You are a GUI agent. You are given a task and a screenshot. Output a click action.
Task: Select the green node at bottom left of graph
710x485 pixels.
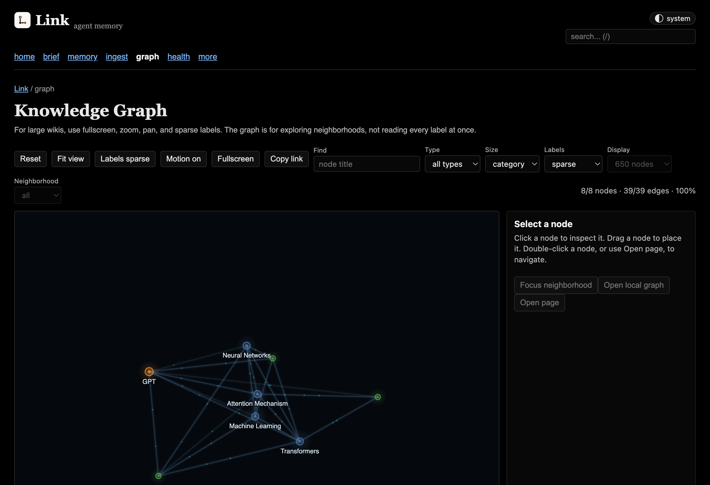tap(158, 476)
